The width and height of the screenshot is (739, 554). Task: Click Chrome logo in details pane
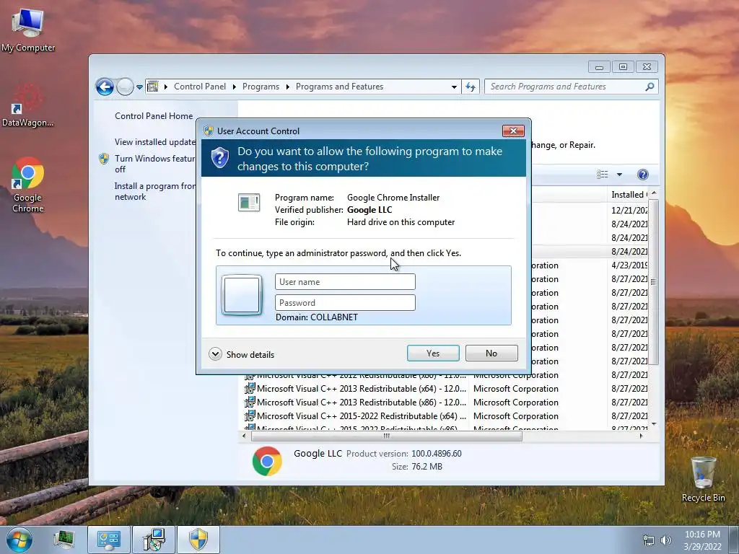pos(267,461)
